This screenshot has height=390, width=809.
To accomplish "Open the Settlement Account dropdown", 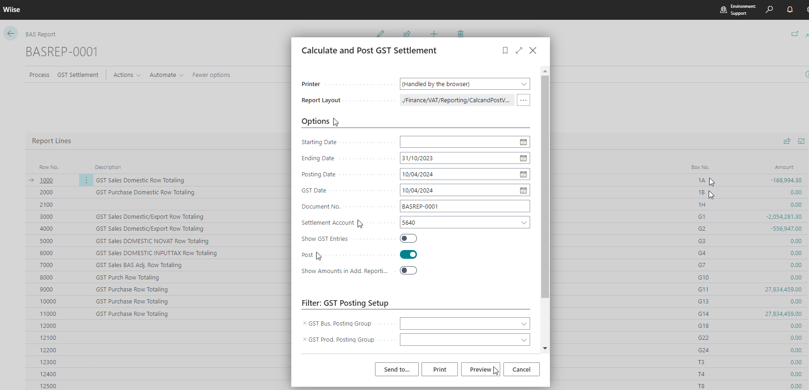I will pyautogui.click(x=523, y=223).
